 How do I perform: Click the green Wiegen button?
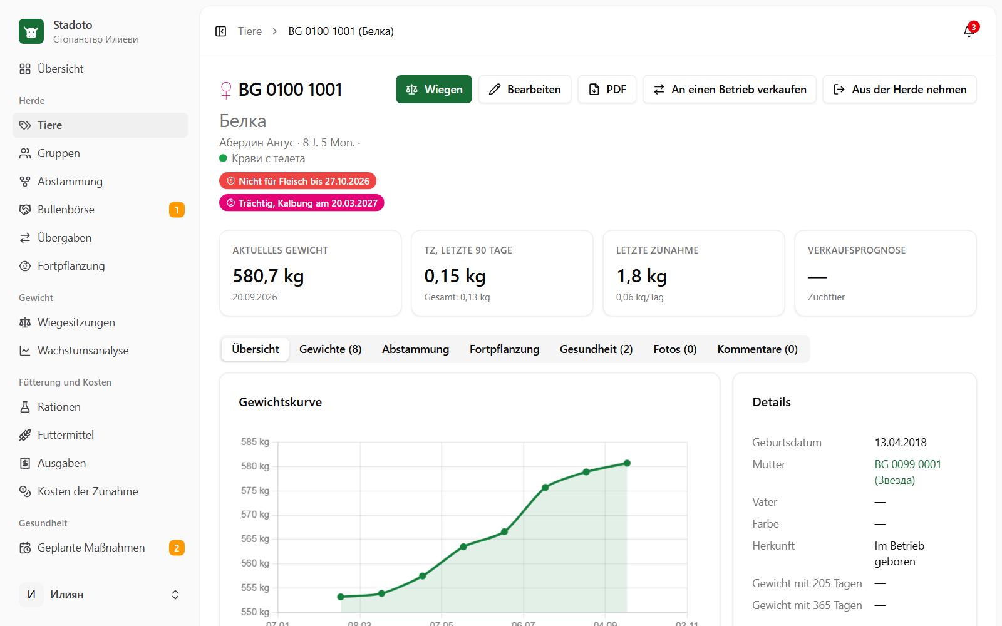tap(434, 90)
